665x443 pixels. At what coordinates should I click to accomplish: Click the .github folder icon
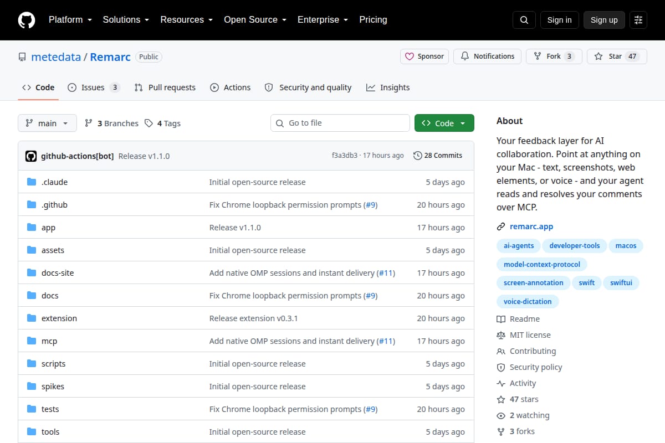point(32,205)
